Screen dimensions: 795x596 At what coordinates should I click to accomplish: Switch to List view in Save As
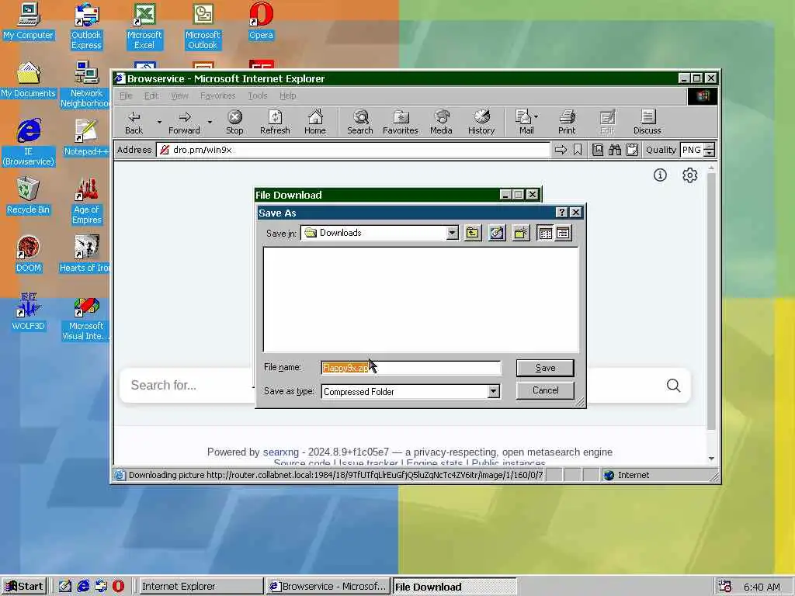[545, 233]
